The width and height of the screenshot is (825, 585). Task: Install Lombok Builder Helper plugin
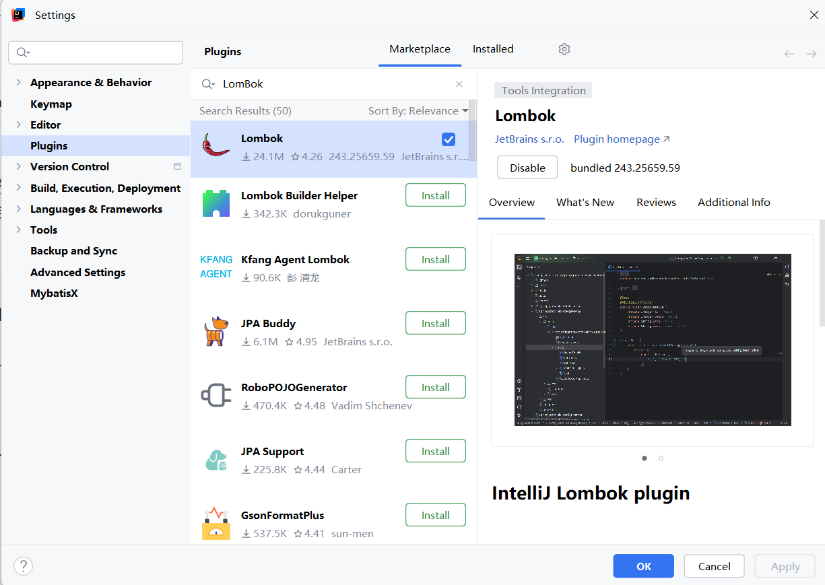tap(436, 195)
